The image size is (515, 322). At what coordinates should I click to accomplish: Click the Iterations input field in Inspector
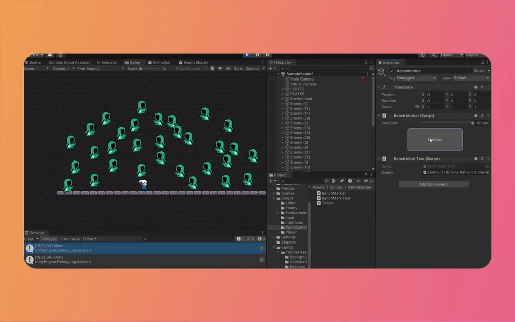pos(482,123)
